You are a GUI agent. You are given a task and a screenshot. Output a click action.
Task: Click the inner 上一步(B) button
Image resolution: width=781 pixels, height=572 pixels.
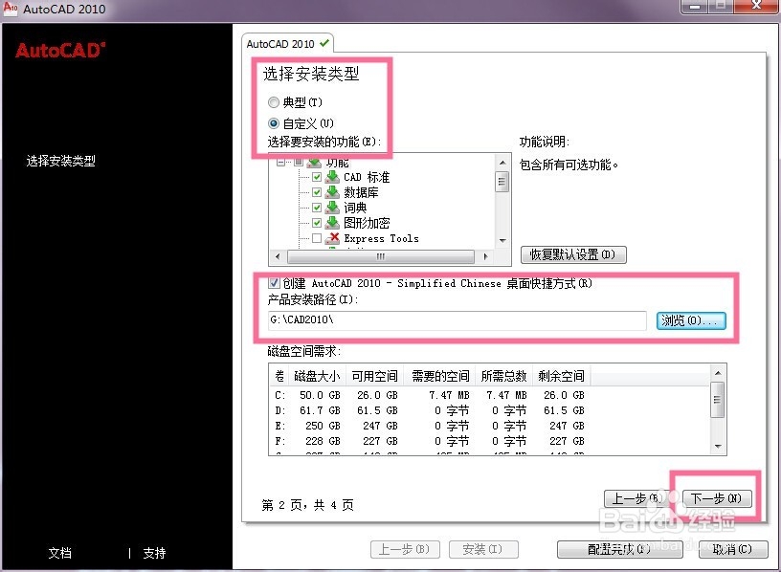coord(637,498)
